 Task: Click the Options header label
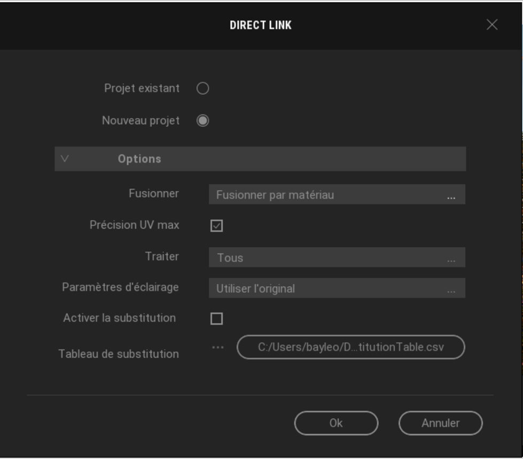click(139, 159)
